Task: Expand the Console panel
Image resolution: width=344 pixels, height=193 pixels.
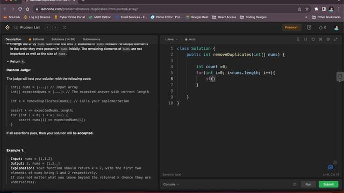Action: click(171, 184)
